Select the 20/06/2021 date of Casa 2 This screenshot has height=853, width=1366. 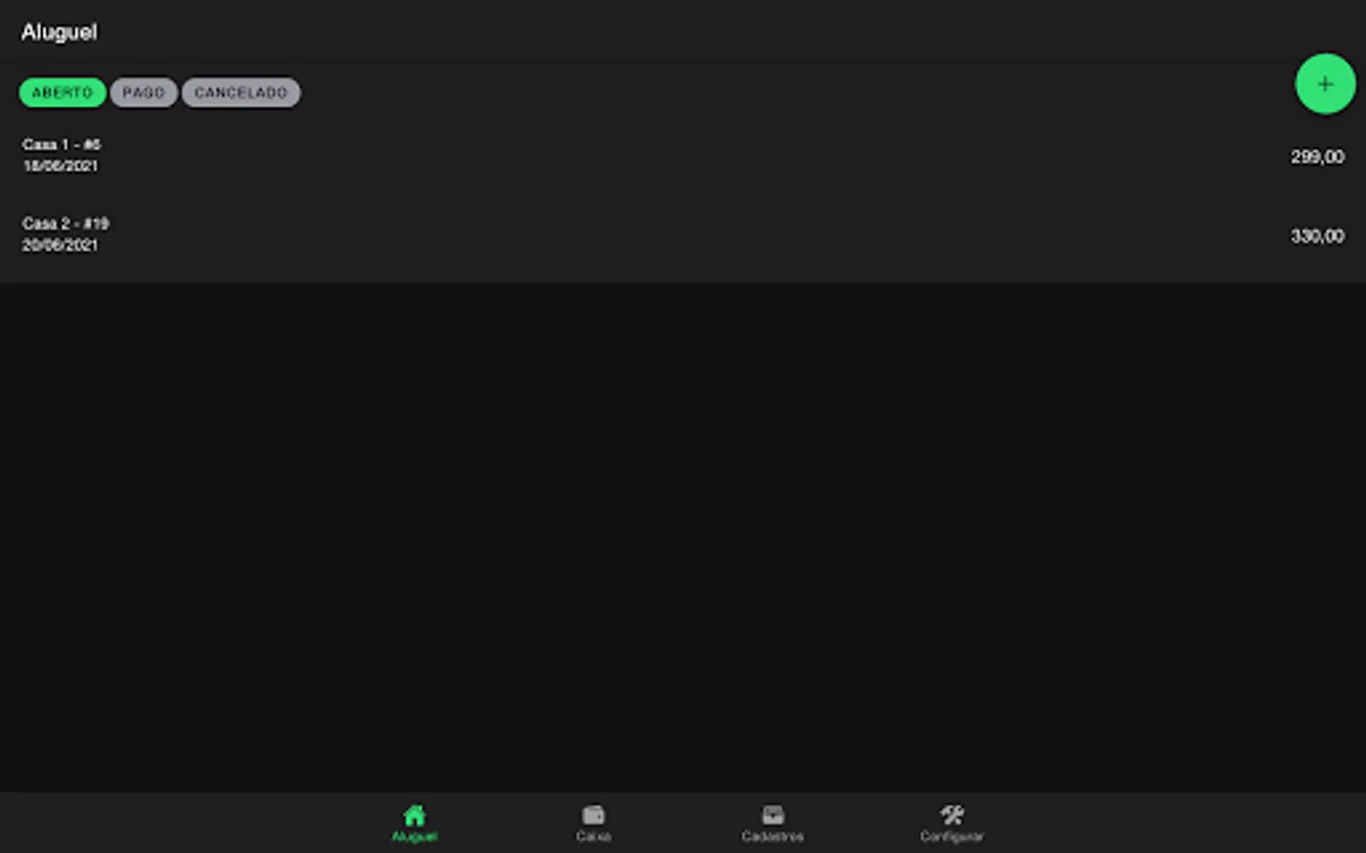click(x=60, y=245)
